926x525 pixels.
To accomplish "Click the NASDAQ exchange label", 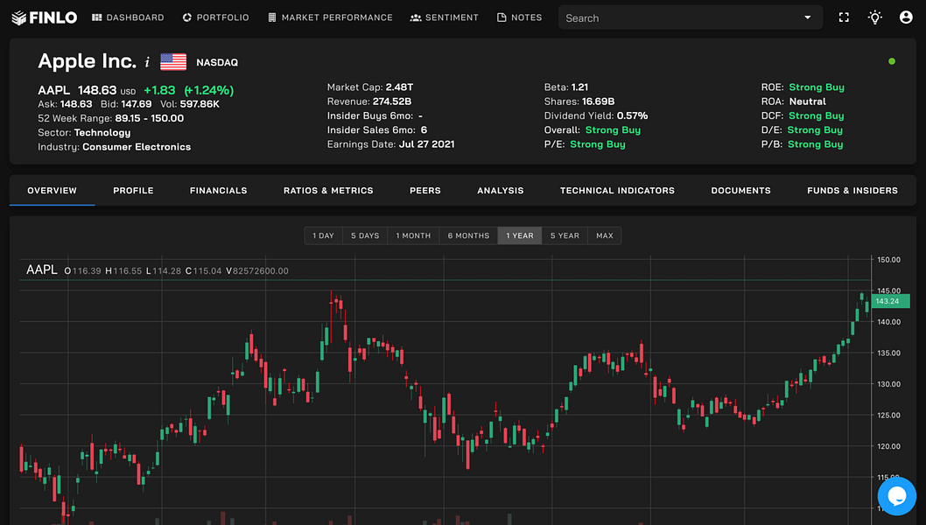I will [x=217, y=62].
